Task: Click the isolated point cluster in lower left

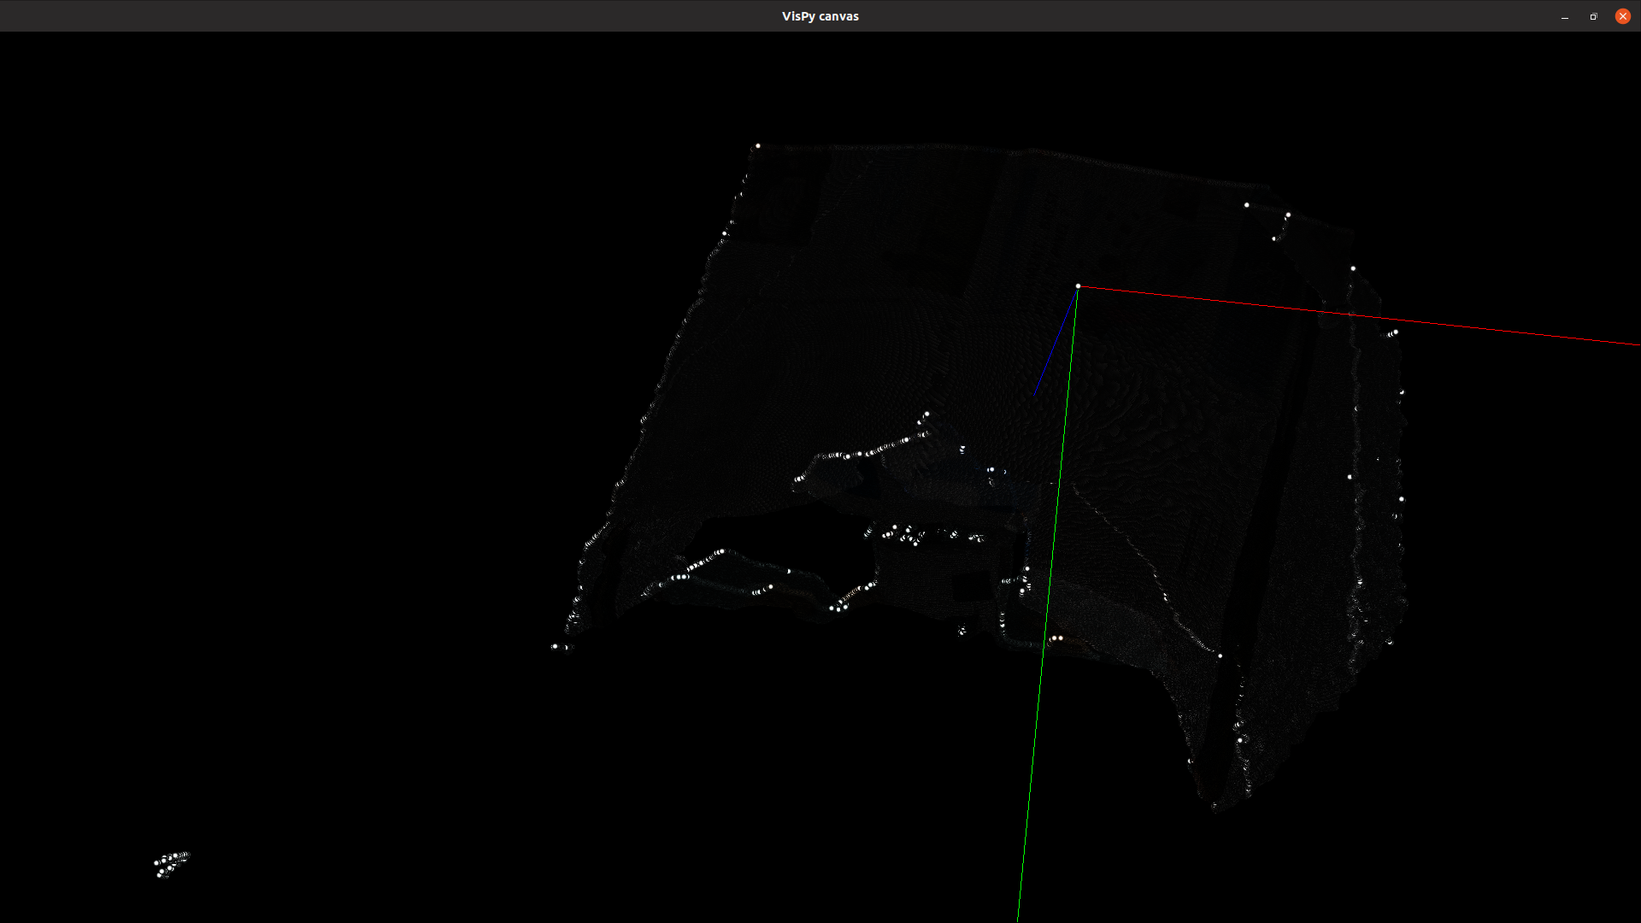Action: pyautogui.click(x=169, y=863)
